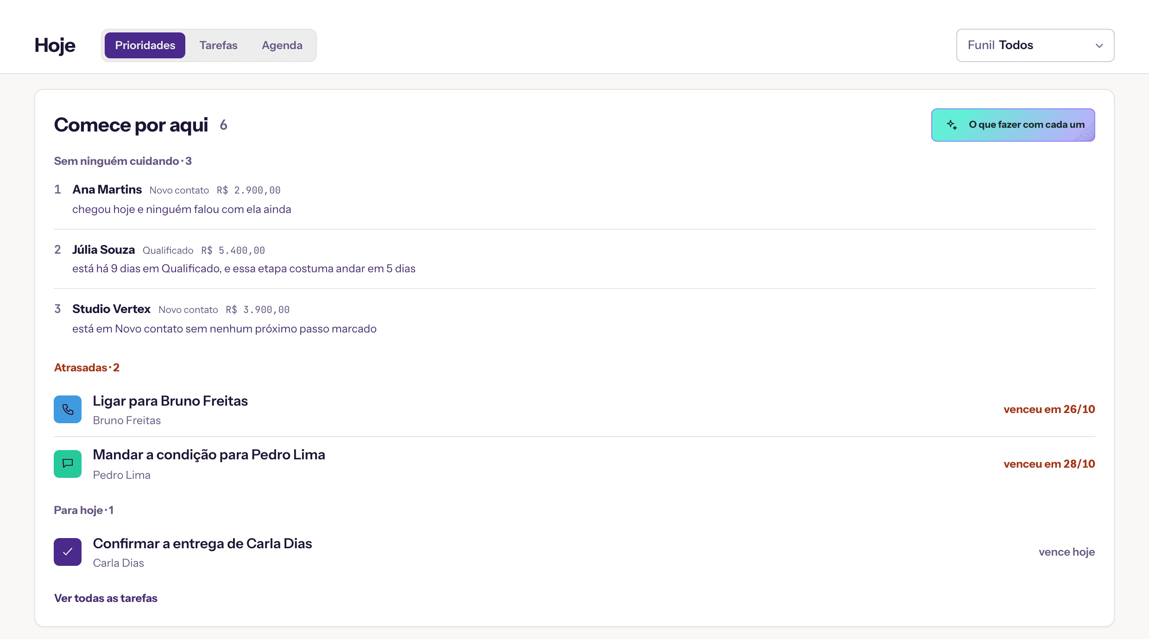Click the purple checkmark icon for Carla Dias
This screenshot has height=639, width=1149.
68,552
